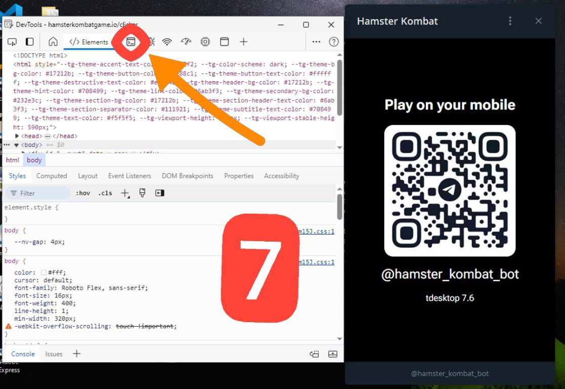Screen dimensions: 565x389
Task: Click the ellipsis beside the body node
Action: pyautogui.click(x=7, y=145)
